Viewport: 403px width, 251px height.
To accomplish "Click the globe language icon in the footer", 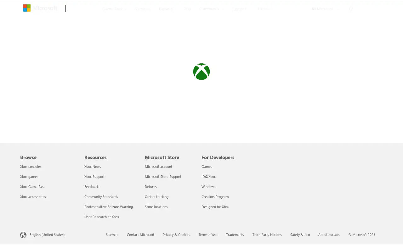I will click(23, 235).
